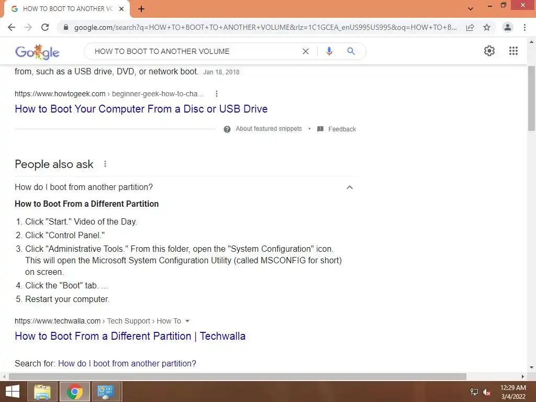This screenshot has height=402, width=536.
Task: Click the magnifying glass search button
Action: pyautogui.click(x=351, y=51)
